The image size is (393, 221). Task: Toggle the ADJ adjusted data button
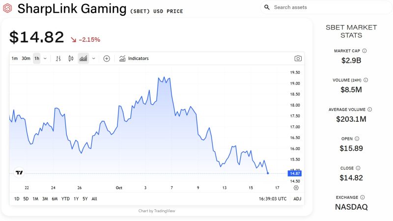click(297, 199)
